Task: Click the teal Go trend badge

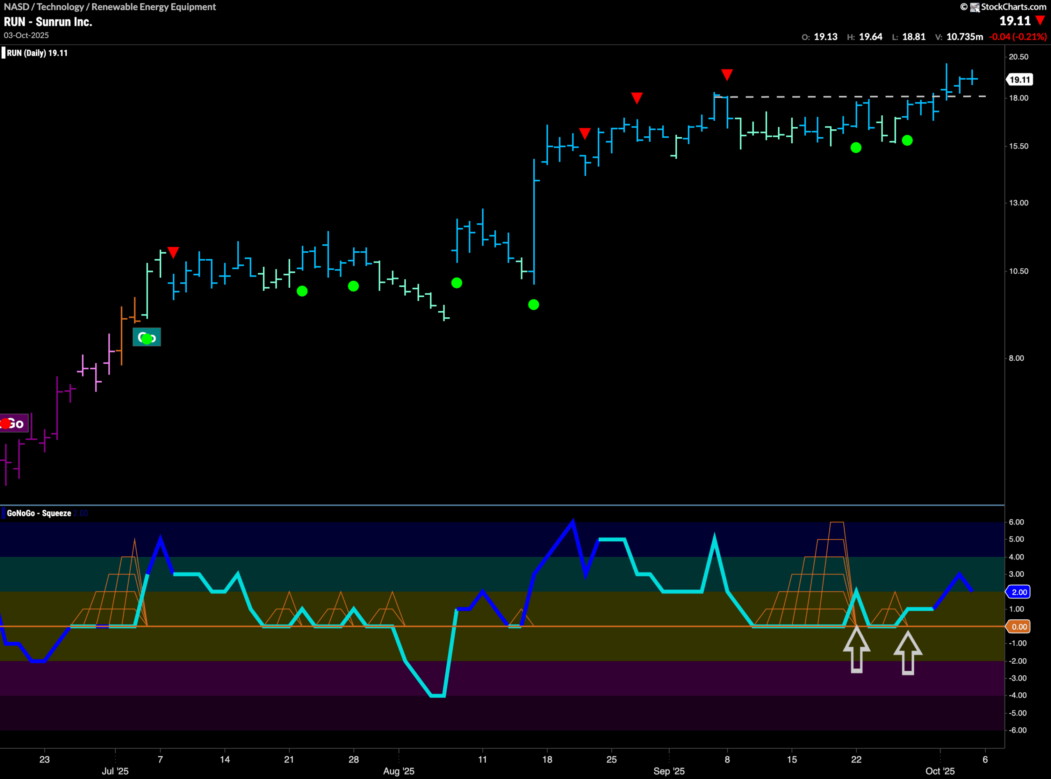Action: (147, 337)
